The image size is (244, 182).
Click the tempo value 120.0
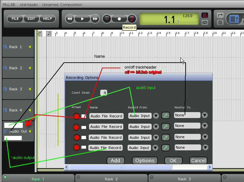[188, 16]
